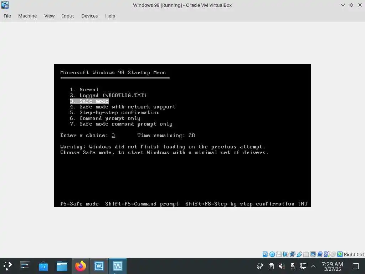Click the grayed mouse integration status icon
The width and height of the screenshot is (365, 274).
click(x=333, y=254)
